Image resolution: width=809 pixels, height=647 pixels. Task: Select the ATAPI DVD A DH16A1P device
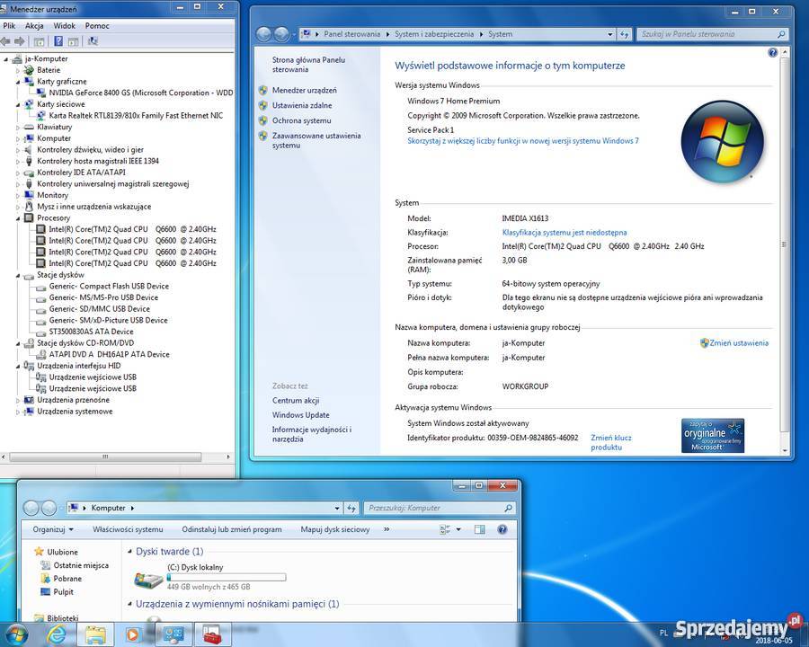(x=109, y=354)
